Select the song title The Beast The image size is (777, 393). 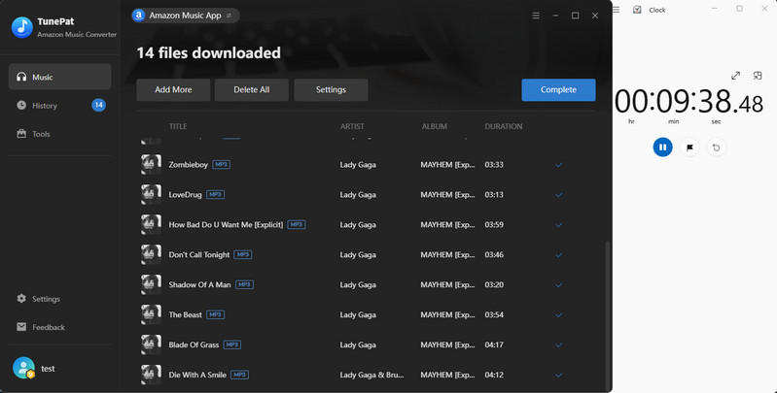tap(186, 314)
